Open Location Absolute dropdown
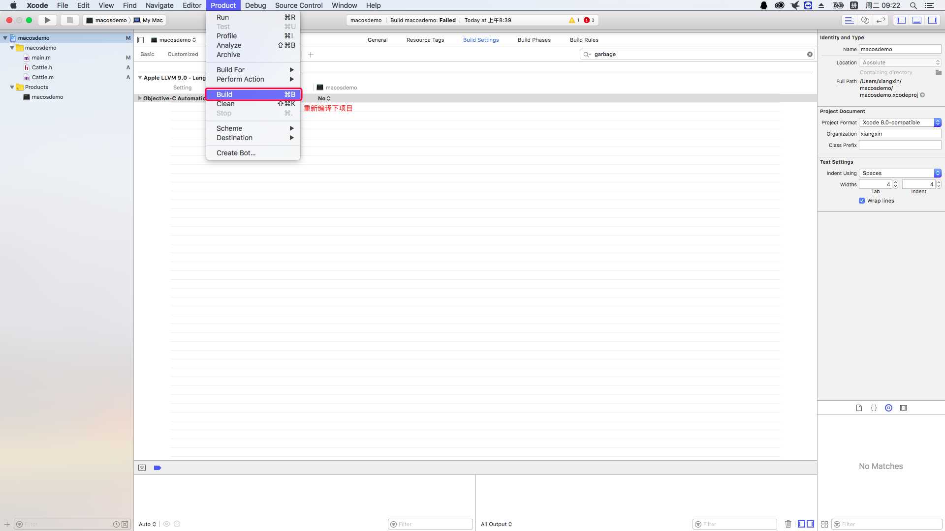Image resolution: width=945 pixels, height=531 pixels. tap(900, 62)
